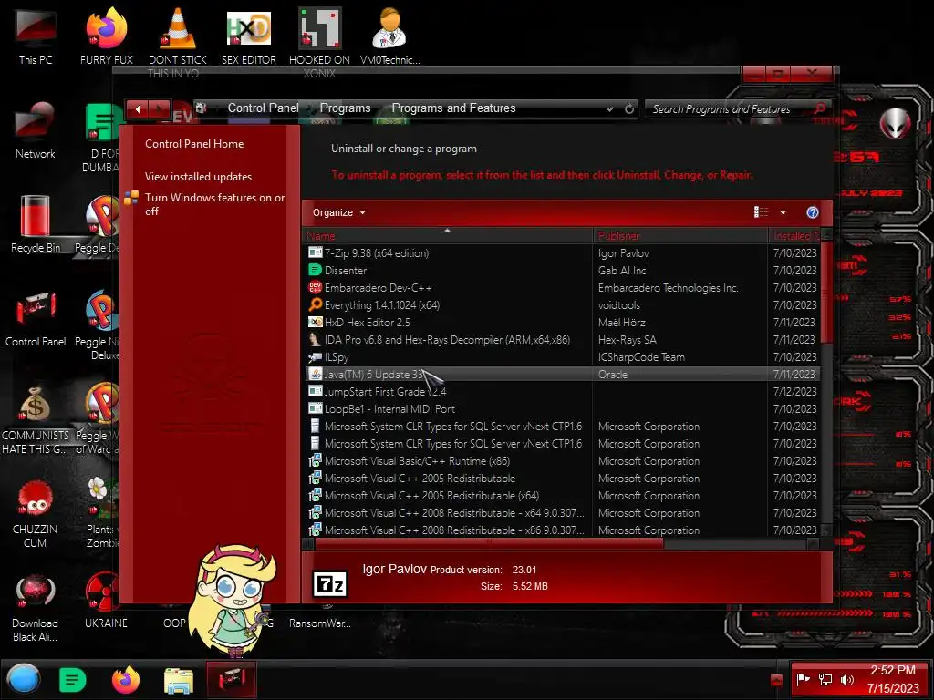The image size is (934, 700).
Task: Go to Control Panel Home link
Action: click(x=194, y=143)
